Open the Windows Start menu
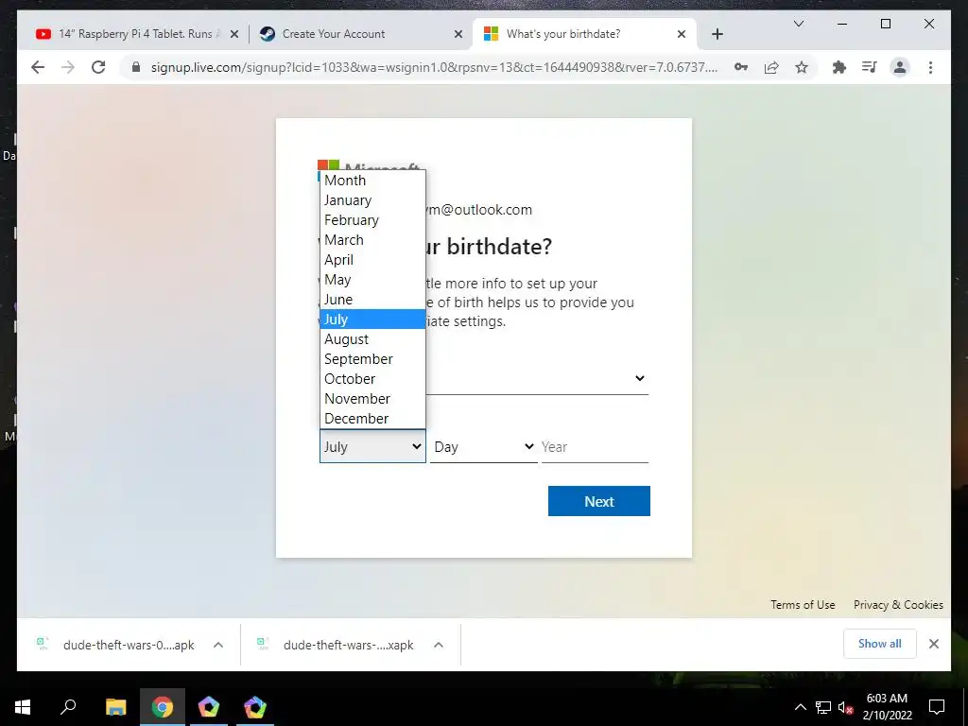This screenshot has width=968, height=726. [23, 706]
